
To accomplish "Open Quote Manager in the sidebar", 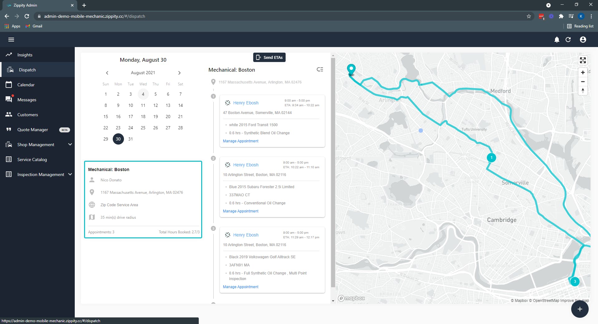I will pos(37,130).
